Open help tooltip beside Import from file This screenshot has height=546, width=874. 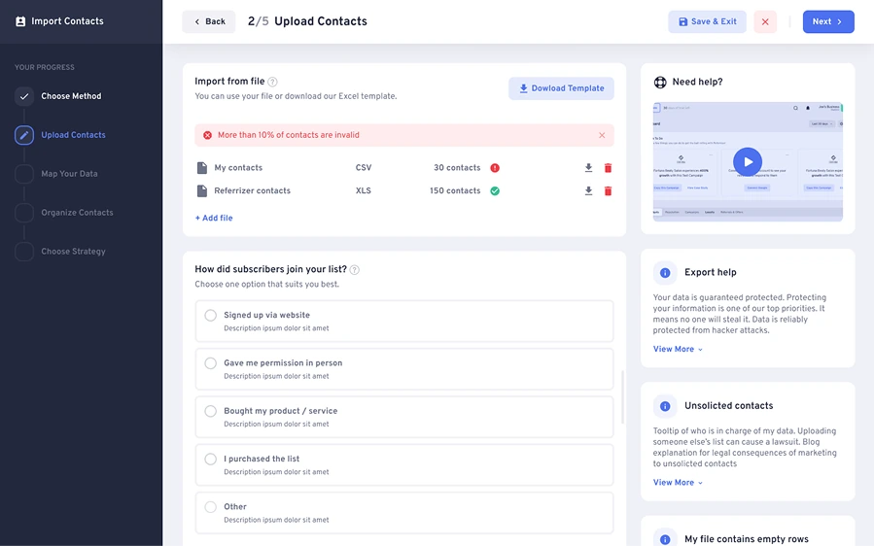coord(272,82)
